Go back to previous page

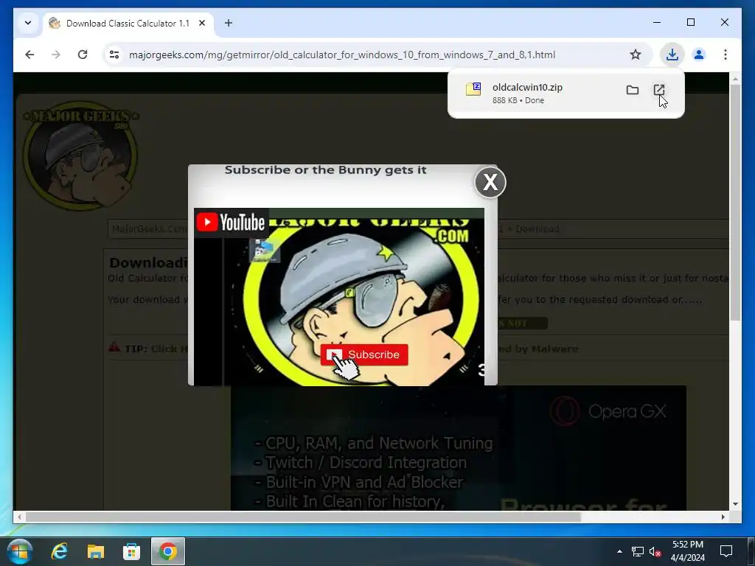pos(29,55)
